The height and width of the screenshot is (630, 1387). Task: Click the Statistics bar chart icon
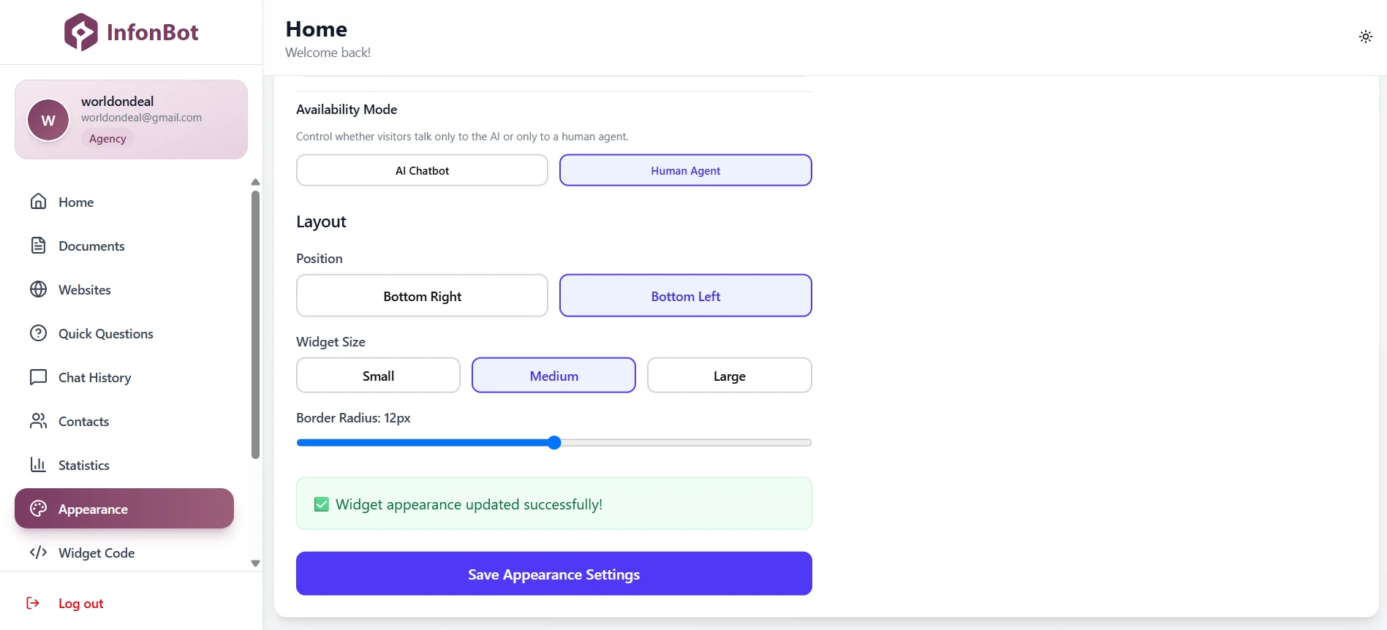[x=39, y=465]
